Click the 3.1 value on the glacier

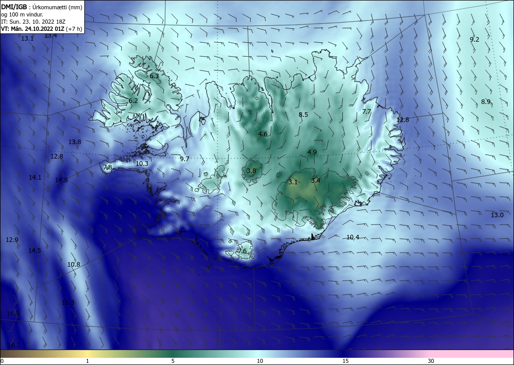[x=293, y=182]
